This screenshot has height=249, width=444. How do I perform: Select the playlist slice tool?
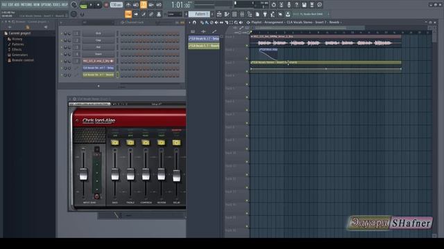(227, 22)
